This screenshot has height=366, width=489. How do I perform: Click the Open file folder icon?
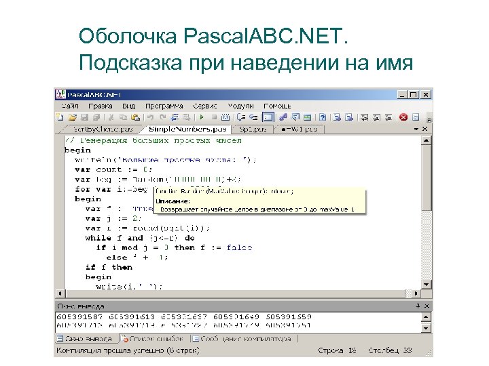click(x=73, y=117)
